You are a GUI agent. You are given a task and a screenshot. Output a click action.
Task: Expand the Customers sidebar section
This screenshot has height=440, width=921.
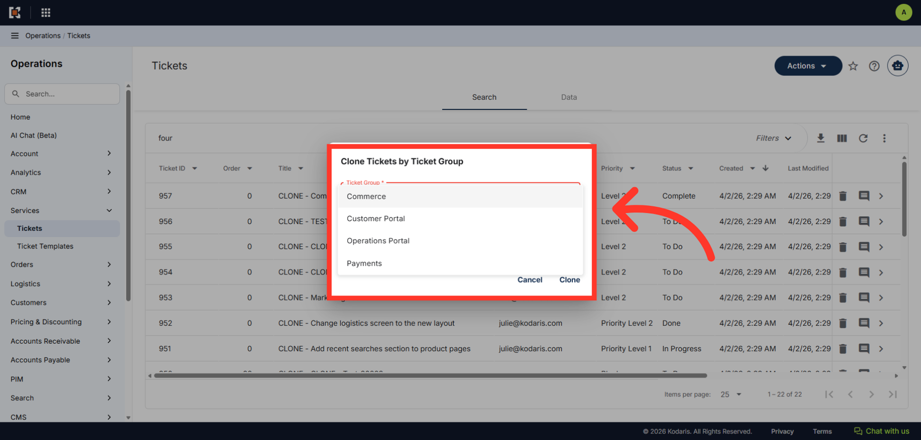(x=61, y=303)
